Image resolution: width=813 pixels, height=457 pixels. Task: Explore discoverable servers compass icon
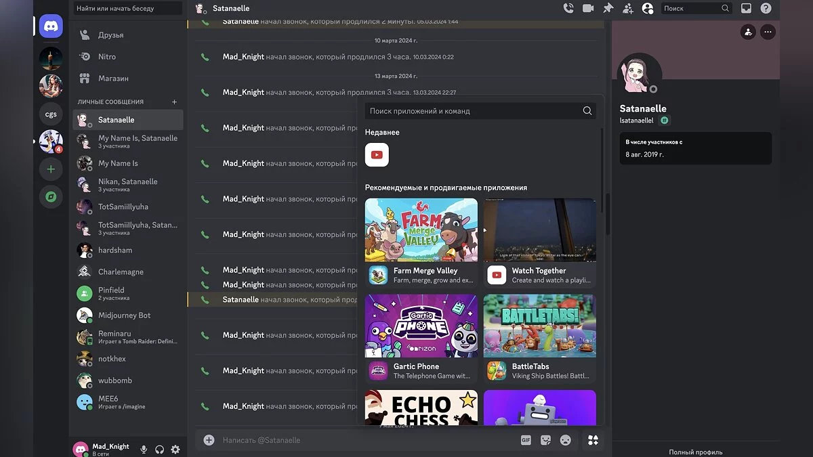51,197
